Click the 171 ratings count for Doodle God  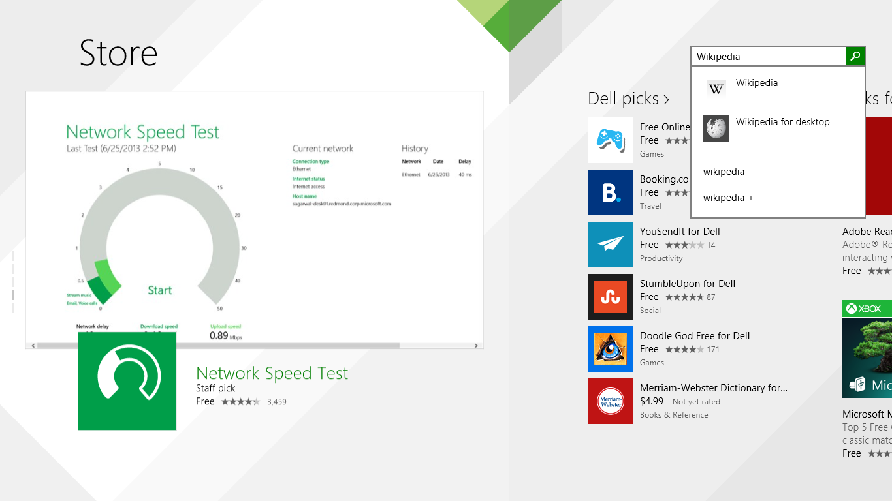pos(713,350)
